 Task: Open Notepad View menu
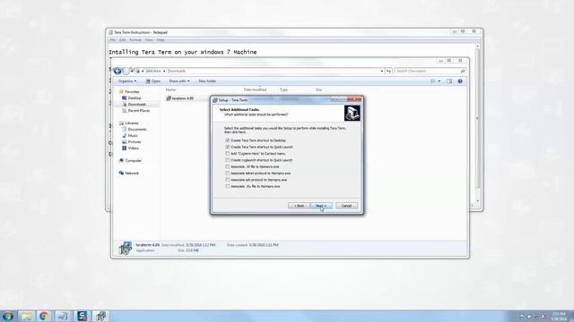coord(149,39)
